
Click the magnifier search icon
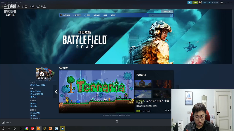[171, 15]
